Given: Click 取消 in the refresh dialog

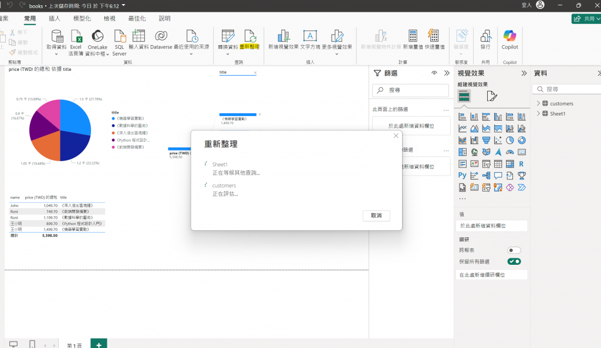Looking at the screenshot, I should (376, 216).
